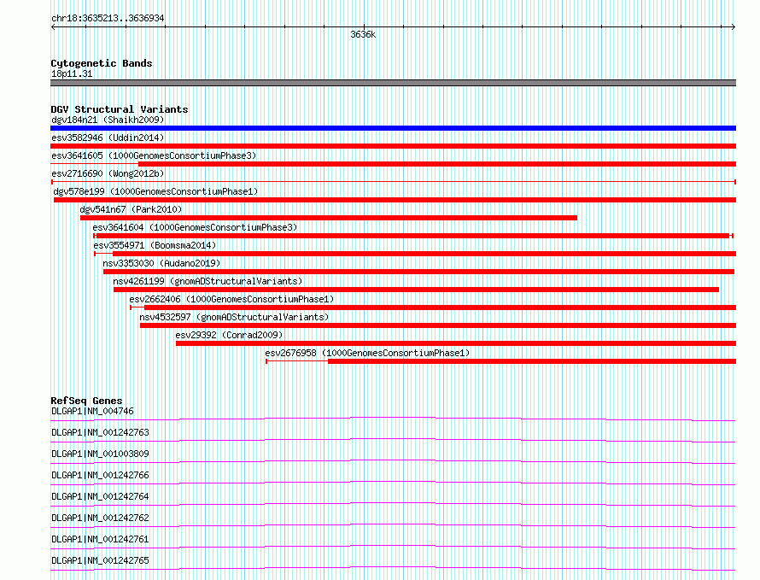Click the esv3554971 red variant bar

point(424,254)
